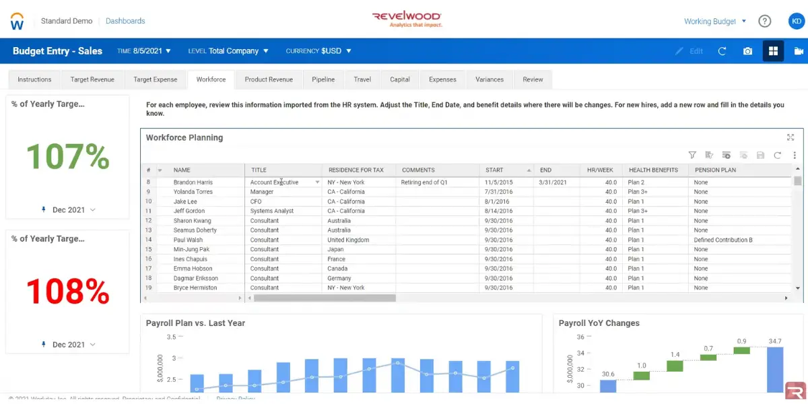The image size is (808, 404).
Task: Refresh the dashboard using the header reload icon
Action: click(x=722, y=51)
